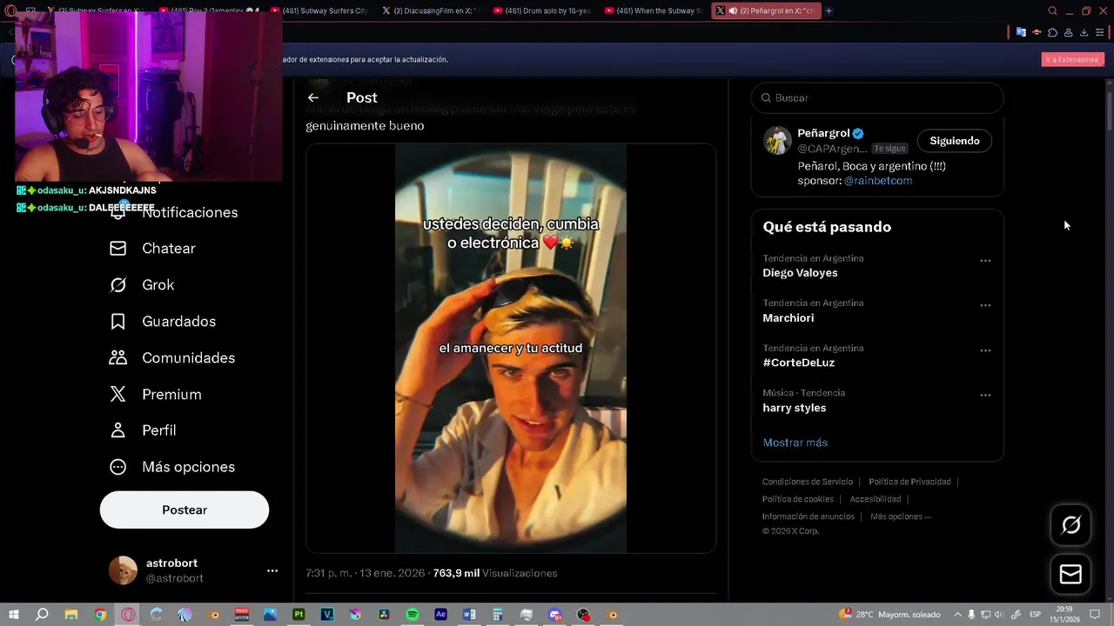Open Spotify from the taskbar
The height and width of the screenshot is (626, 1114).
(413, 615)
